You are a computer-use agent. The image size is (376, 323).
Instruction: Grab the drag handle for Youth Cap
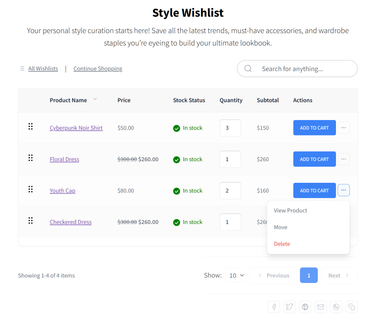pyautogui.click(x=30, y=189)
